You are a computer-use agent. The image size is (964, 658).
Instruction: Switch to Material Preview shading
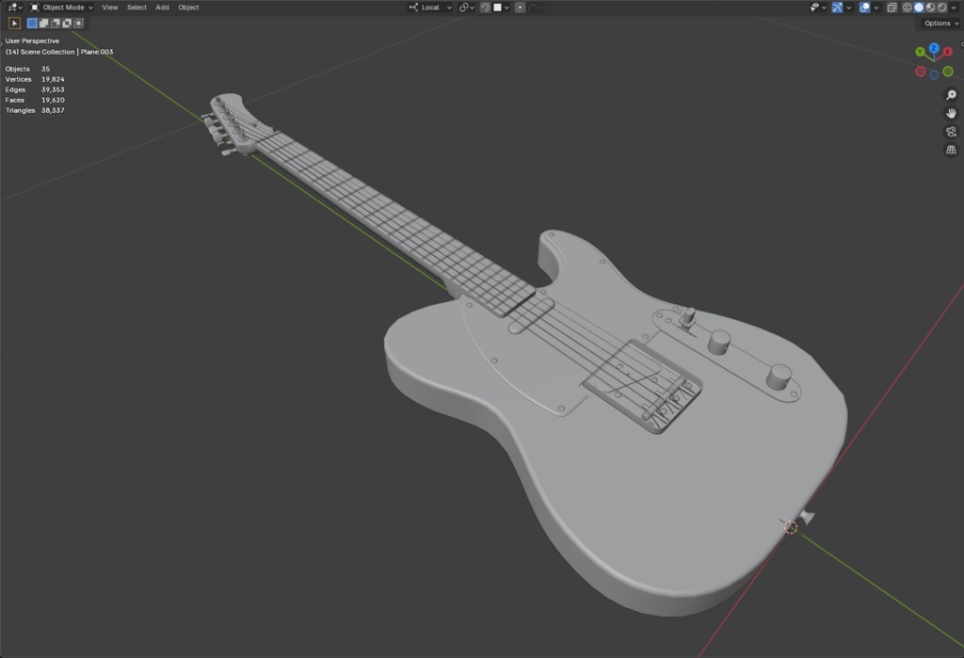click(x=930, y=8)
